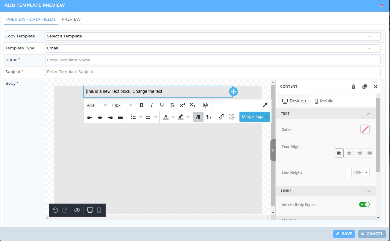This screenshot has height=241, width=390.
Task: Apply strikethrough to the text block
Action: [x=172, y=105]
